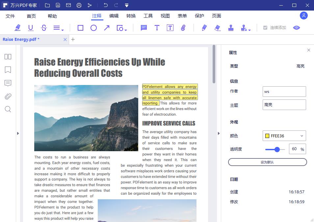The height and width of the screenshot is (222, 314).
Task: Collapse the right properties panel arrow
Action: (x=219, y=133)
